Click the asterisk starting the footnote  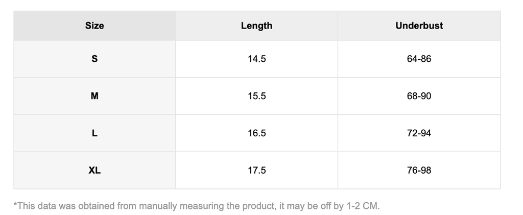point(15,205)
